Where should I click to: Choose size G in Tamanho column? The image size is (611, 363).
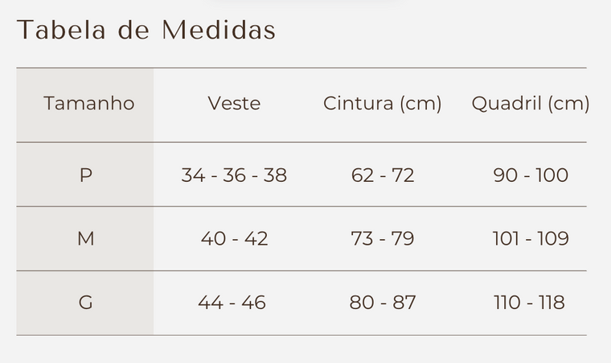pos(86,303)
